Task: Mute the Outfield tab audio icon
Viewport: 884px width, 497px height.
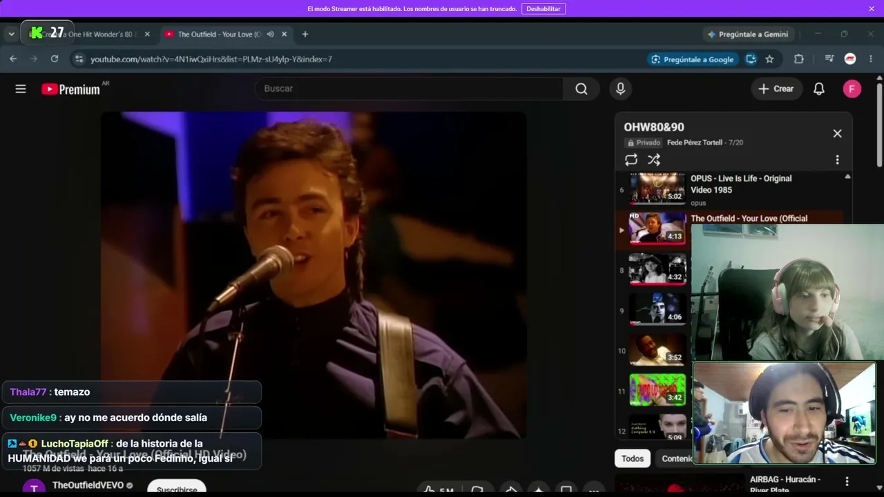Action: 270,34
